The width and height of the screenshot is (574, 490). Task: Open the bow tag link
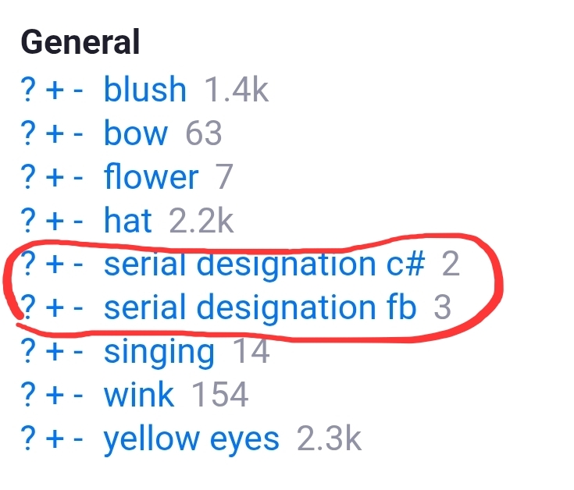pyautogui.click(x=135, y=134)
